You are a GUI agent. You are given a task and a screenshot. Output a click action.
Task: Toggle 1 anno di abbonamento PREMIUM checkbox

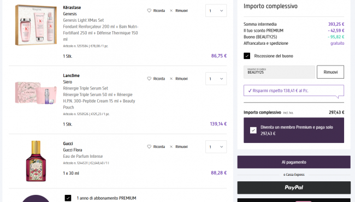pos(68,198)
